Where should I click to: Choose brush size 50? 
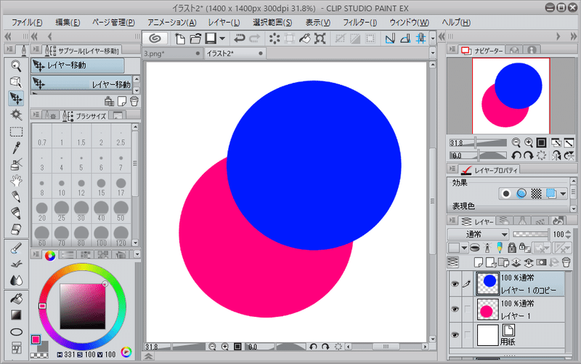[x=121, y=211]
